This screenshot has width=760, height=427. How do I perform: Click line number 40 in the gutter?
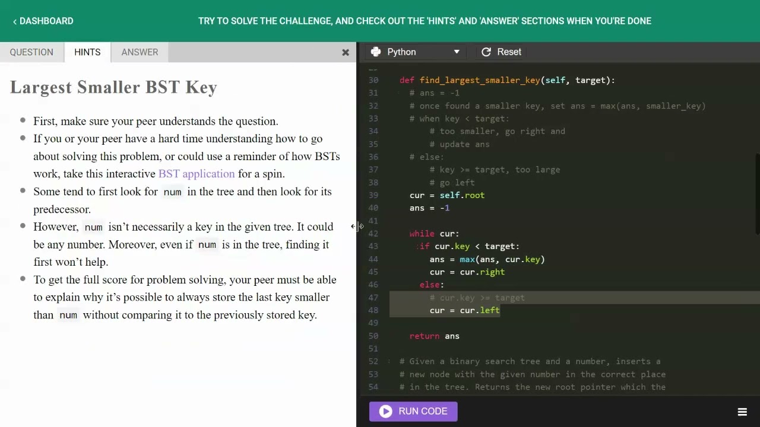(373, 208)
